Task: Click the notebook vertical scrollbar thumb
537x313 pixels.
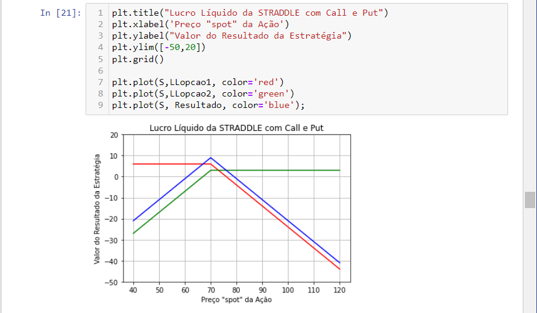Action: pos(530,200)
